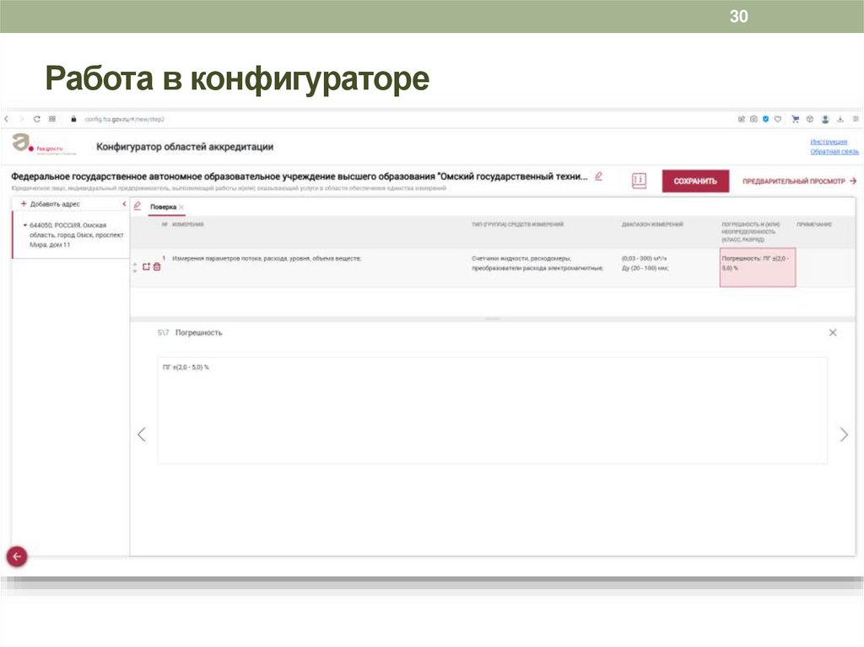Click the edit pencil icon left of Поверка tab
The image size is (864, 647).
(x=137, y=206)
